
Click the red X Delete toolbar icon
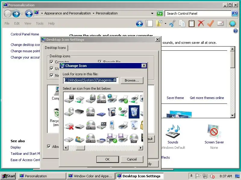pyautogui.click(x=201, y=23)
